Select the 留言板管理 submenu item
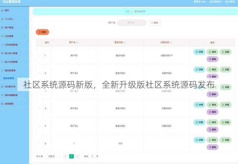Screen dimensions: 238x164 coord(9,78)
